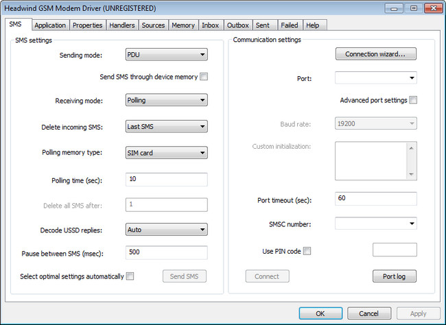Click the PIN code input field
This screenshot has width=446, height=325.
(x=395, y=250)
